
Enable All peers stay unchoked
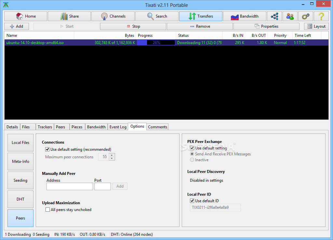coord(47,210)
